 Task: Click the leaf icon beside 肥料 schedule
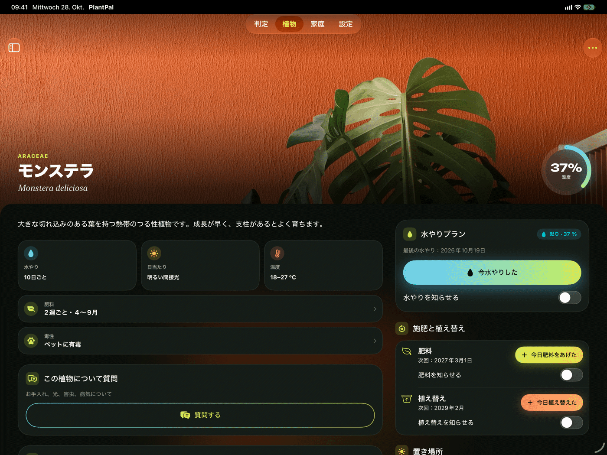407,351
